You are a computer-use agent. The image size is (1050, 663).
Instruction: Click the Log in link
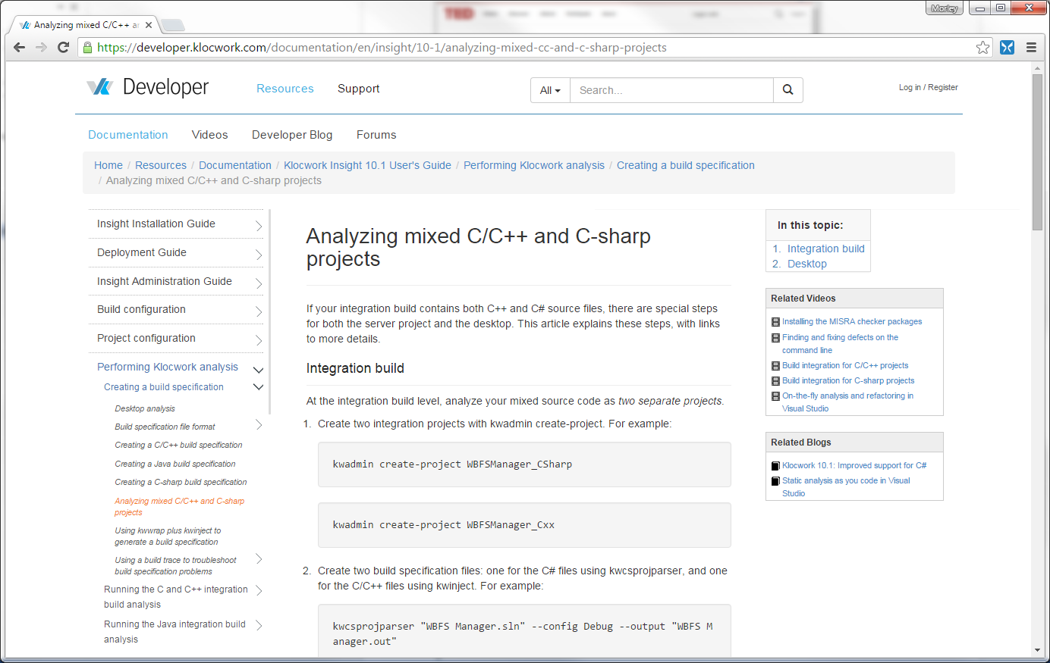(x=910, y=88)
